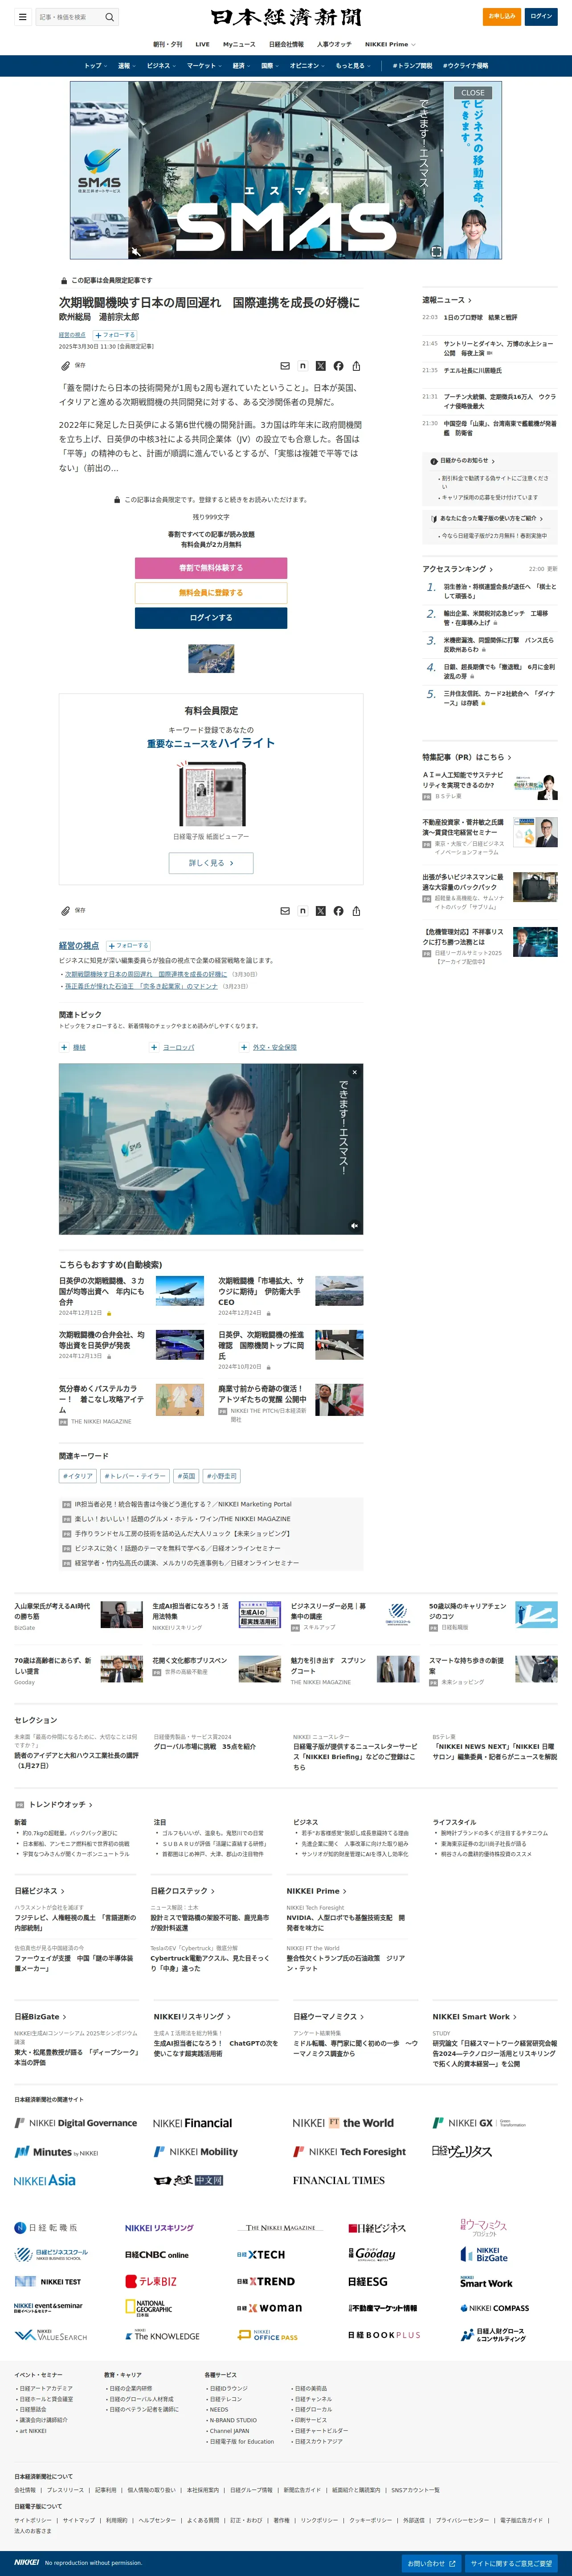Click the pink 春割で無料体験する button
This screenshot has height=2576, width=572.
point(211,568)
